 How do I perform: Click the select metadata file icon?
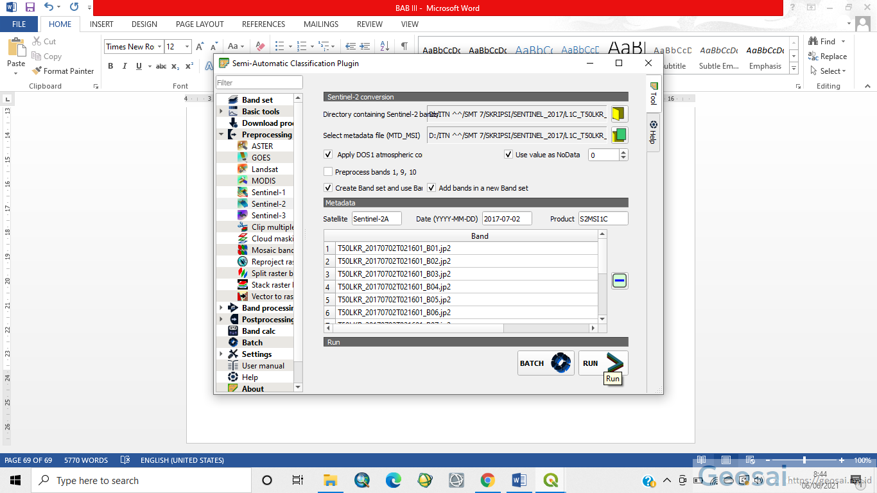tap(619, 135)
